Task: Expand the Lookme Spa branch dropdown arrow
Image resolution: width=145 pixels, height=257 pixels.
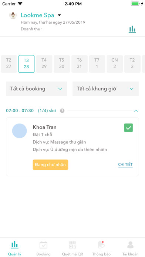Action: [x=59, y=15]
